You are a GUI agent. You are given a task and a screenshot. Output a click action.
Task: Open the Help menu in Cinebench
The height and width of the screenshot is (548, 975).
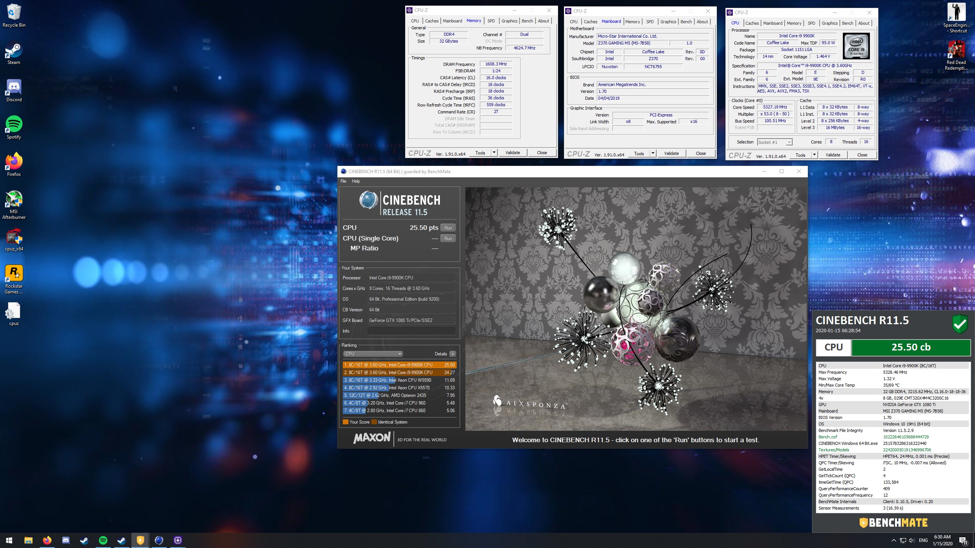pyautogui.click(x=356, y=181)
